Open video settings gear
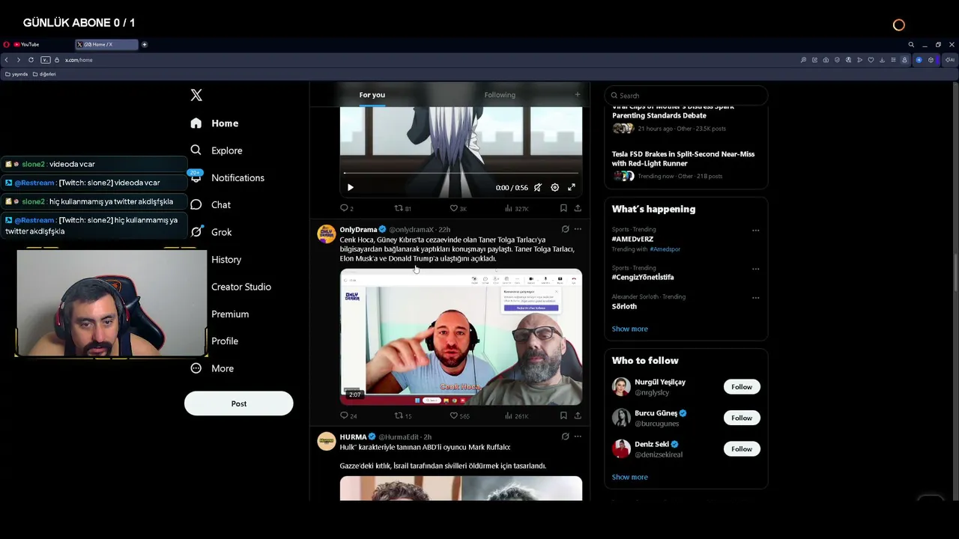959x539 pixels. [554, 187]
